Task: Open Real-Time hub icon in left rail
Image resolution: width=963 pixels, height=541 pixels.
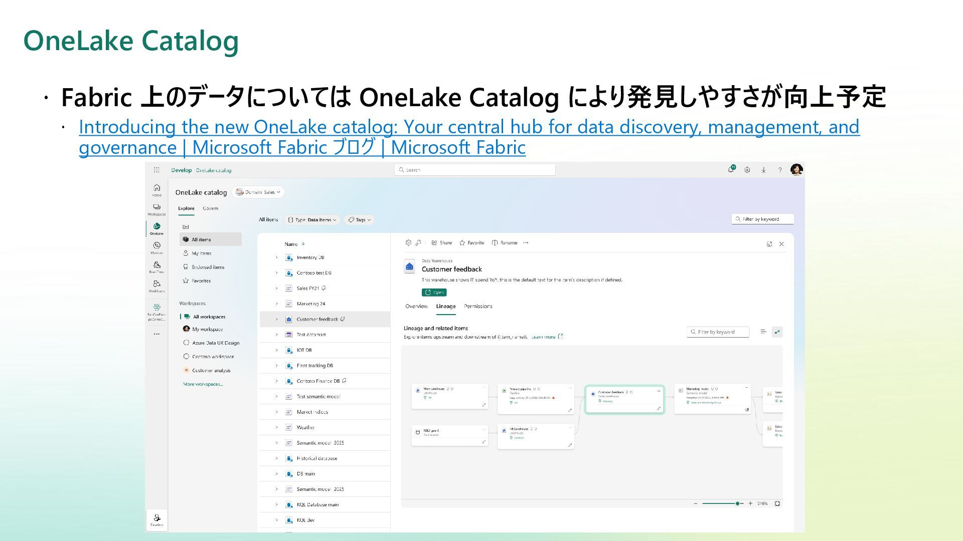Action: tap(156, 267)
